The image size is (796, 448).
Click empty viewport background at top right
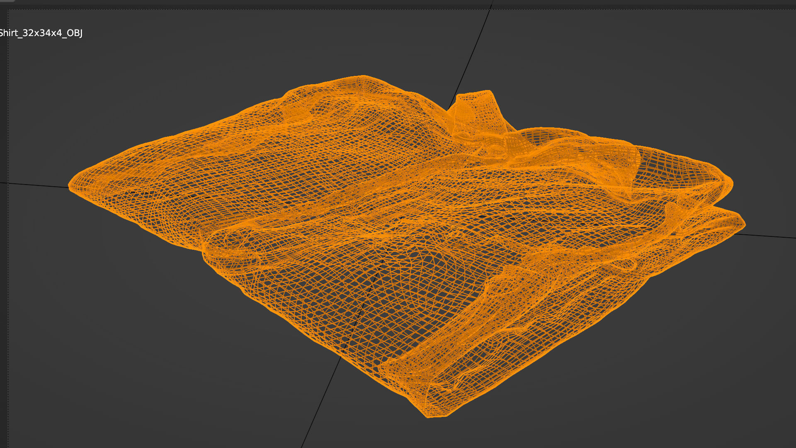[663, 62]
